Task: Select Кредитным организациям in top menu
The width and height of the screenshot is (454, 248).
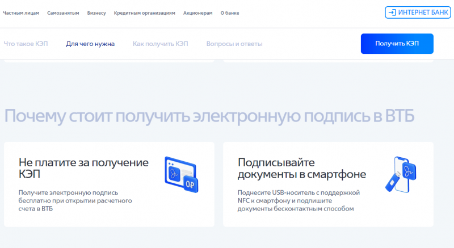Action: click(145, 13)
